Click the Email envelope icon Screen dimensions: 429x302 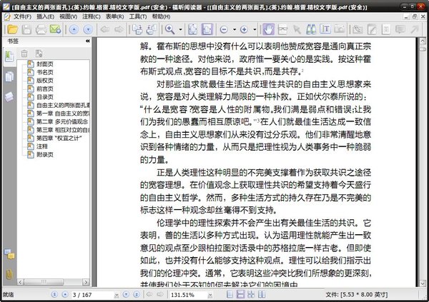point(55,29)
